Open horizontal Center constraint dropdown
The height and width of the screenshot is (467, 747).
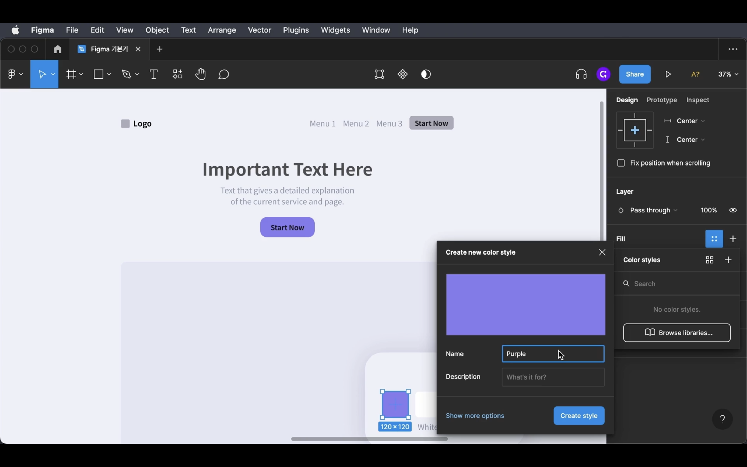point(690,121)
